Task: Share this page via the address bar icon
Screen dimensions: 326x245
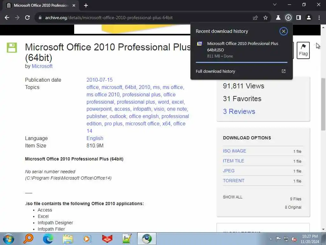Action: 255,18
